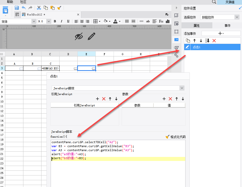The height and width of the screenshot is (187, 242).
Task: Move parameter down with down arrow
Action: click(x=183, y=99)
